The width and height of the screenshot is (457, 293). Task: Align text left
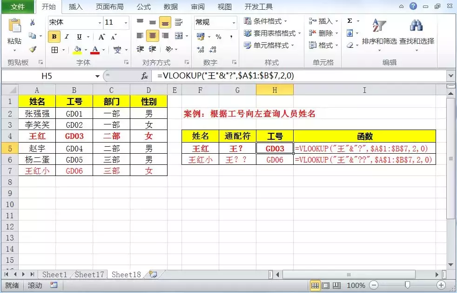140,36
